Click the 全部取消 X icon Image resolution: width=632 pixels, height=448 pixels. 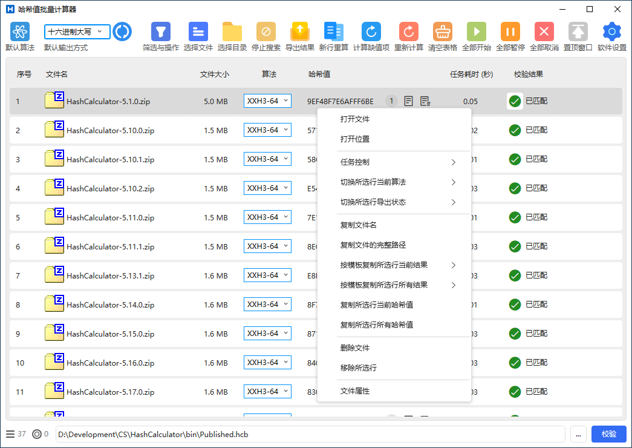coord(544,31)
